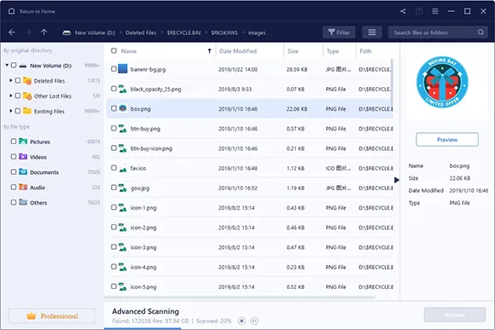The height and width of the screenshot is (330, 495).
Task: Expand the Deleted Files tree node
Action: click(11, 80)
